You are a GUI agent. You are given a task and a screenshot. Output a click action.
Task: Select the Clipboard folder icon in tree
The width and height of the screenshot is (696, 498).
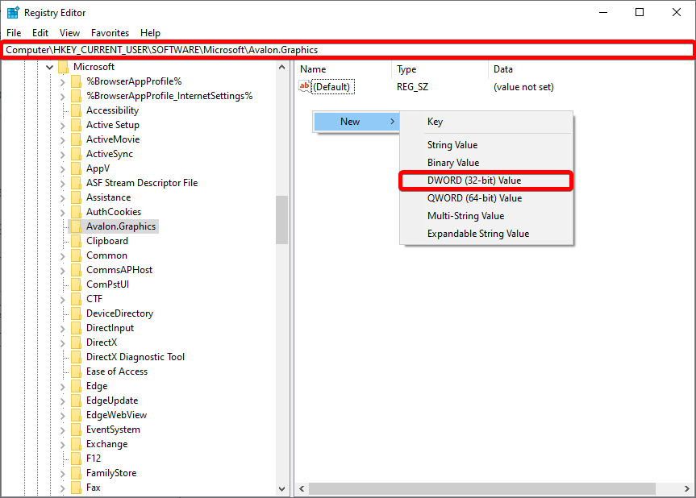[x=76, y=241]
